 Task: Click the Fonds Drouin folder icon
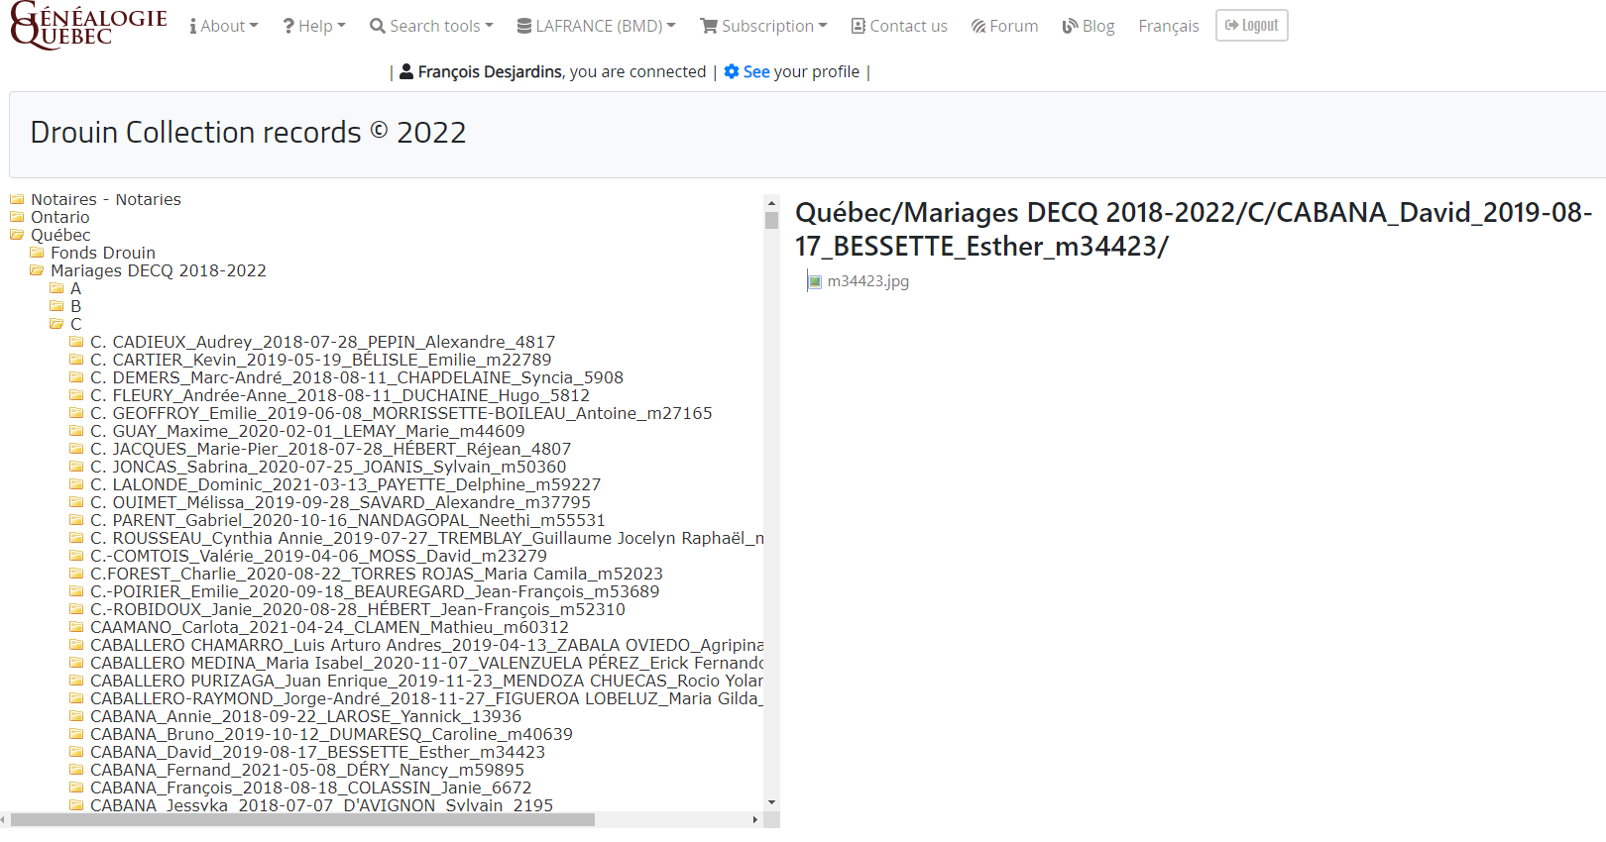[37, 253]
